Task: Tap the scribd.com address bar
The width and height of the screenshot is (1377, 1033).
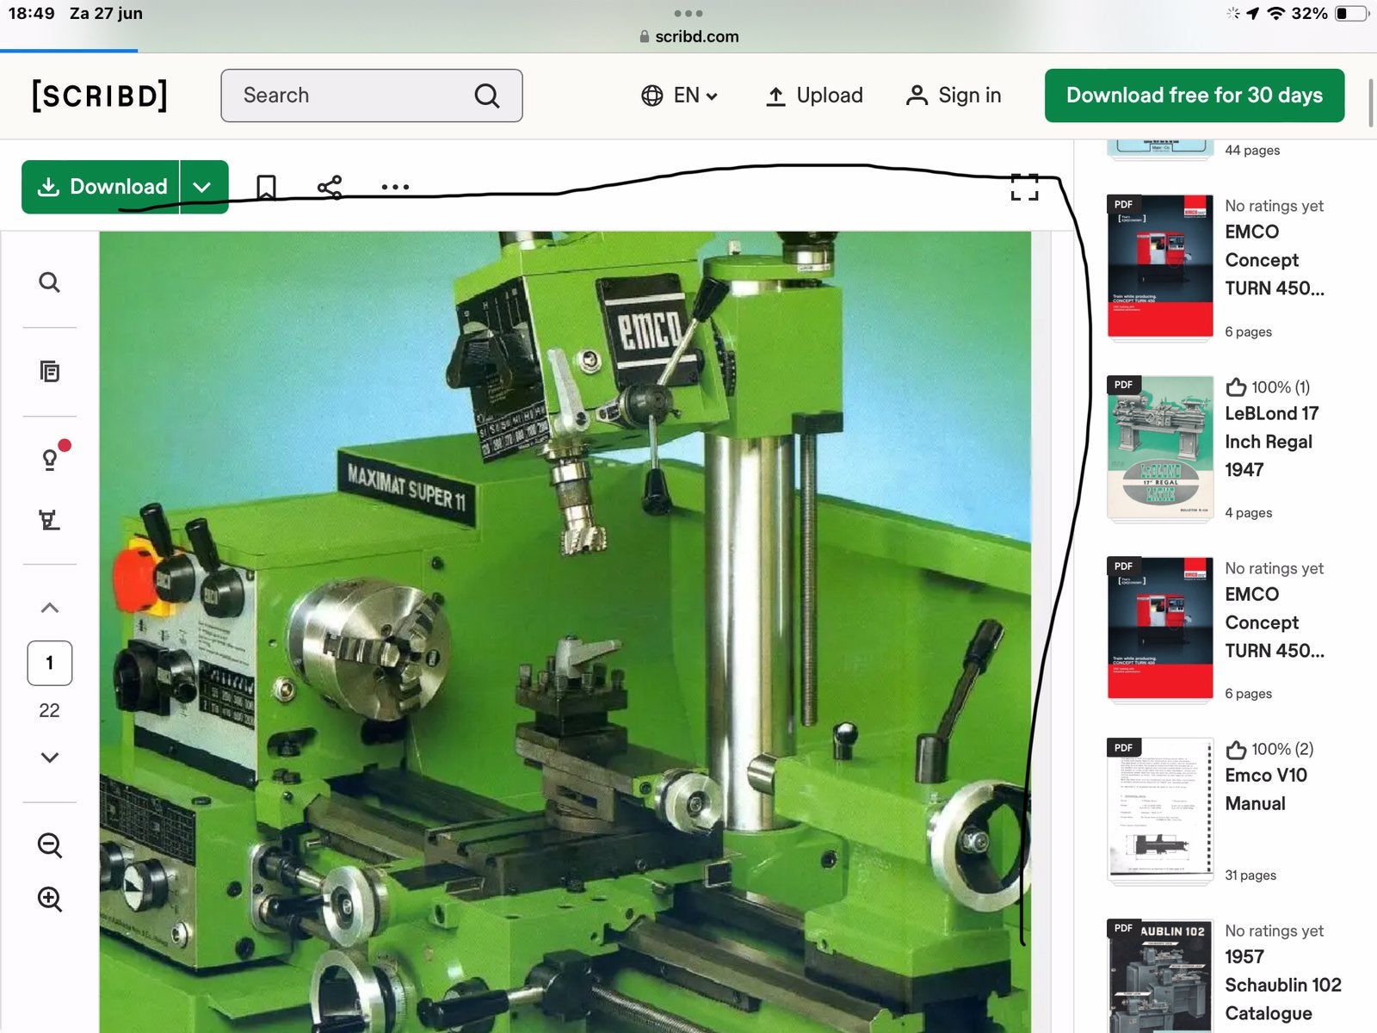Action: pos(688,36)
